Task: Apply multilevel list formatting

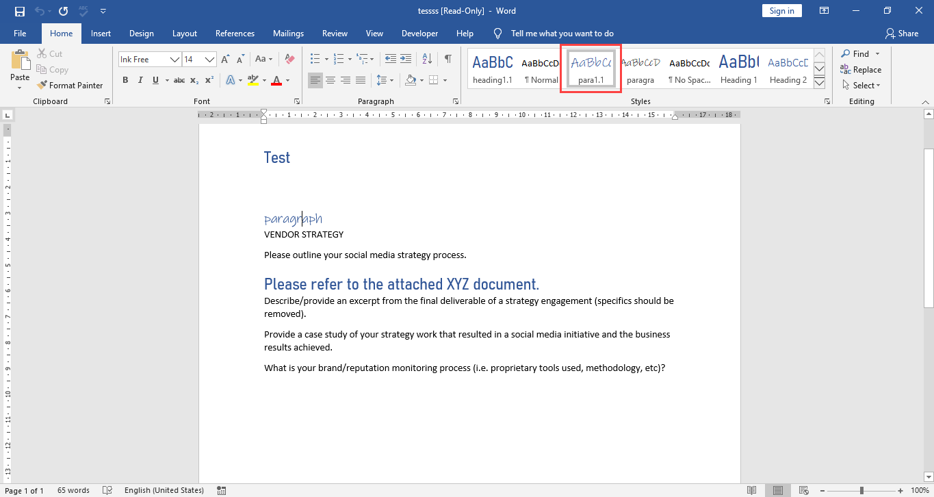Action: click(x=361, y=60)
